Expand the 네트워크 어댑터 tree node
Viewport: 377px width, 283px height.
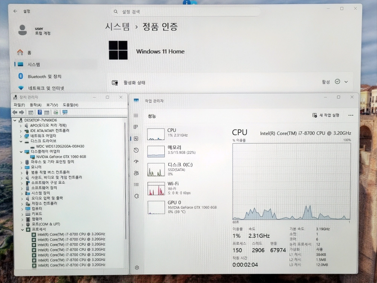pos(21,136)
